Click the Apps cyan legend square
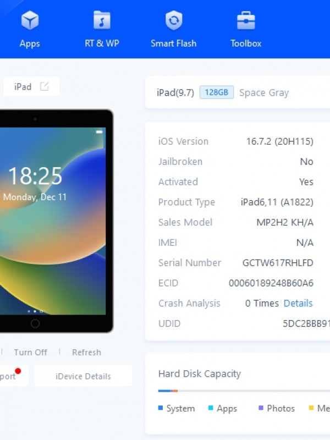 coord(211,408)
